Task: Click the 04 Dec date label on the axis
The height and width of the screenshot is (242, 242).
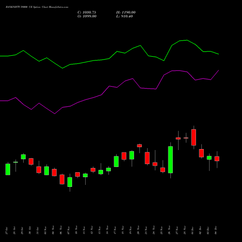Action: (216, 230)
